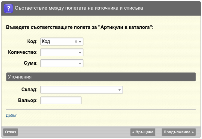Click the Вальор field label
Image resolution: width=202 pixels, height=139 pixels.
(28, 100)
